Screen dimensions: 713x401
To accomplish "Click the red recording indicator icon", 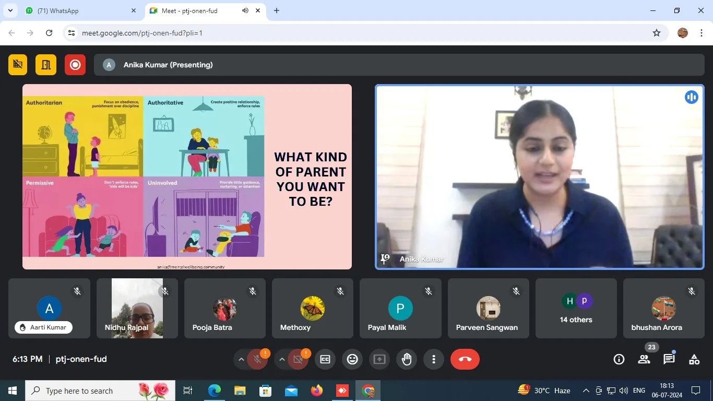I will (x=75, y=65).
